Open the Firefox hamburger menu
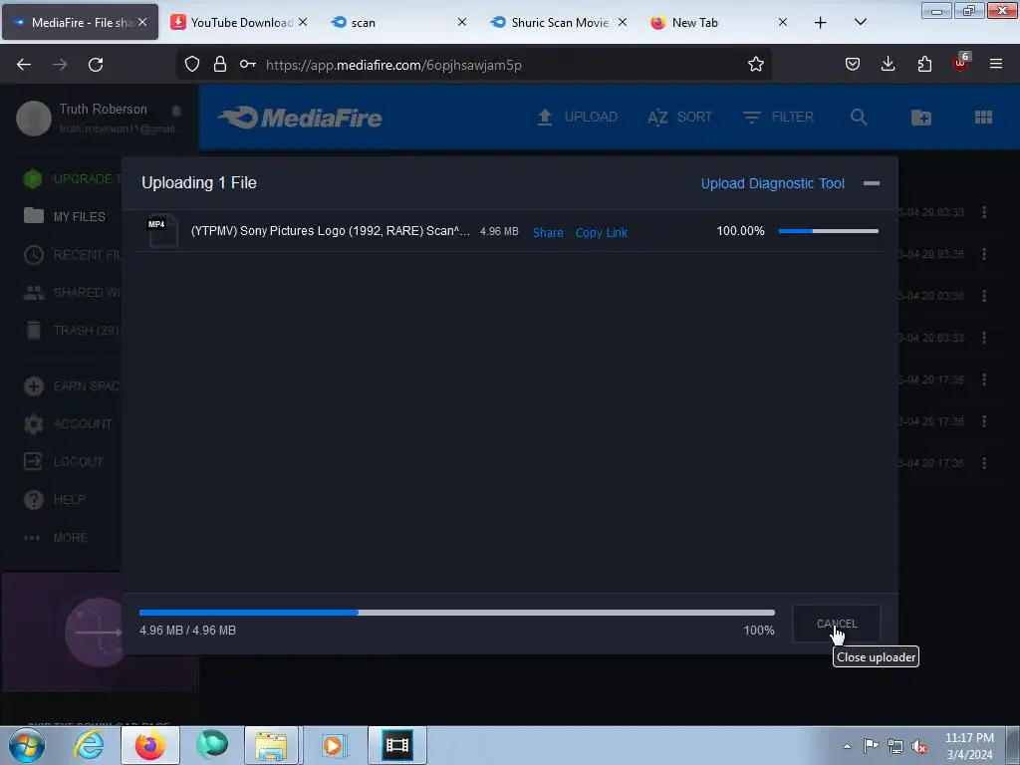 pyautogui.click(x=995, y=65)
